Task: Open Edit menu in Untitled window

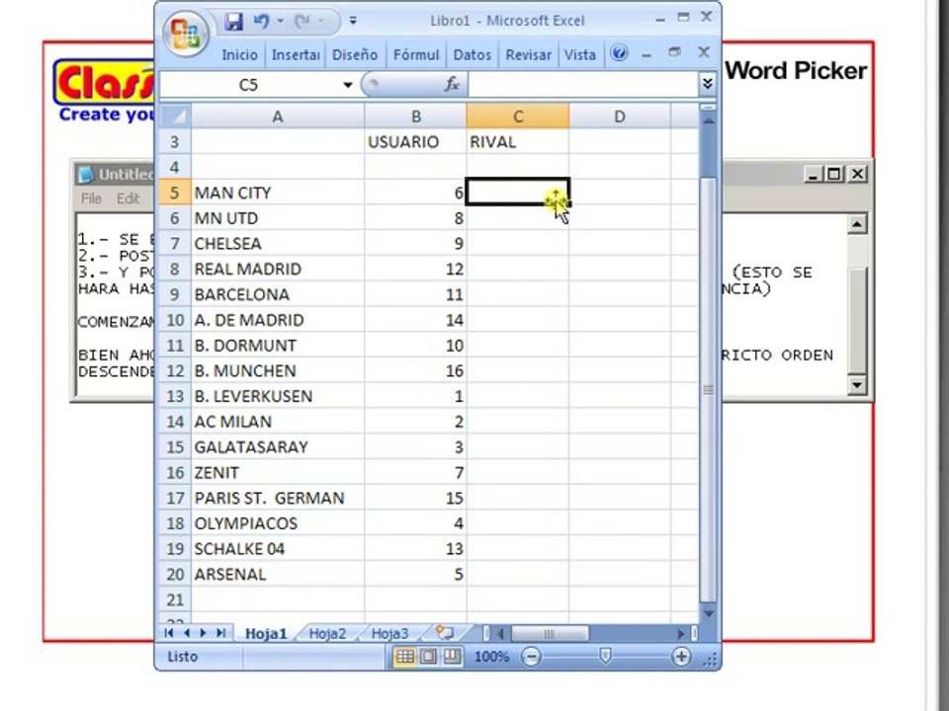Action: [x=129, y=198]
